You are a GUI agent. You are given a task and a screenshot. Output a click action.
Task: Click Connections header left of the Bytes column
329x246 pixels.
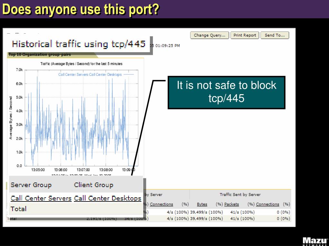point(161,204)
